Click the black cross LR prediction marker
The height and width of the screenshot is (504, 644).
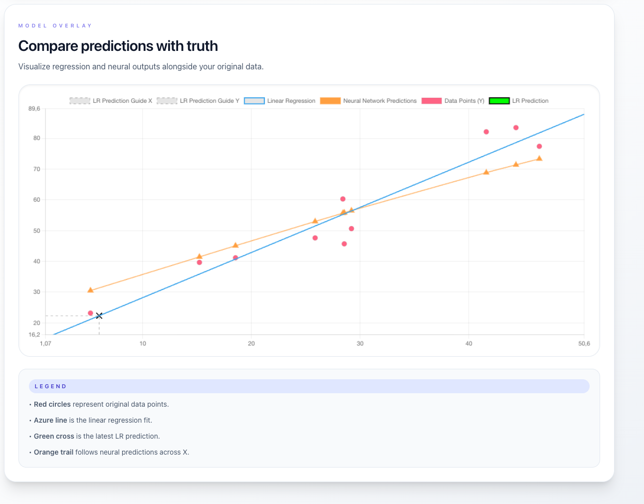pyautogui.click(x=99, y=316)
